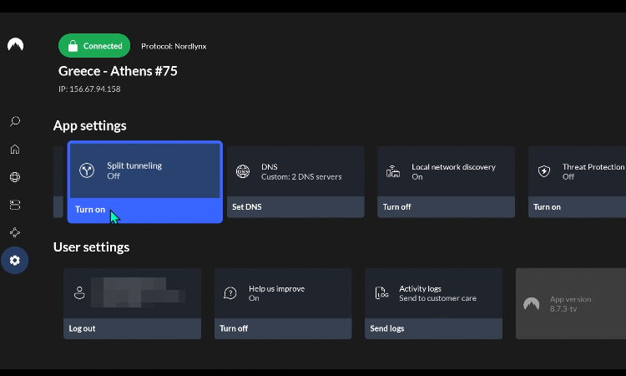Open the globe countries icon in sidebar

[15, 176]
